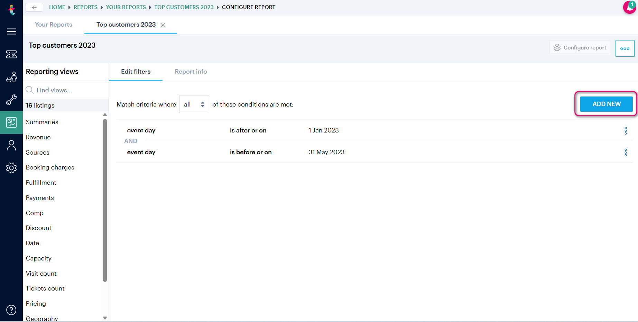Screen dimensions: 638x322
Task: Click the Configure report button
Action: click(580, 48)
